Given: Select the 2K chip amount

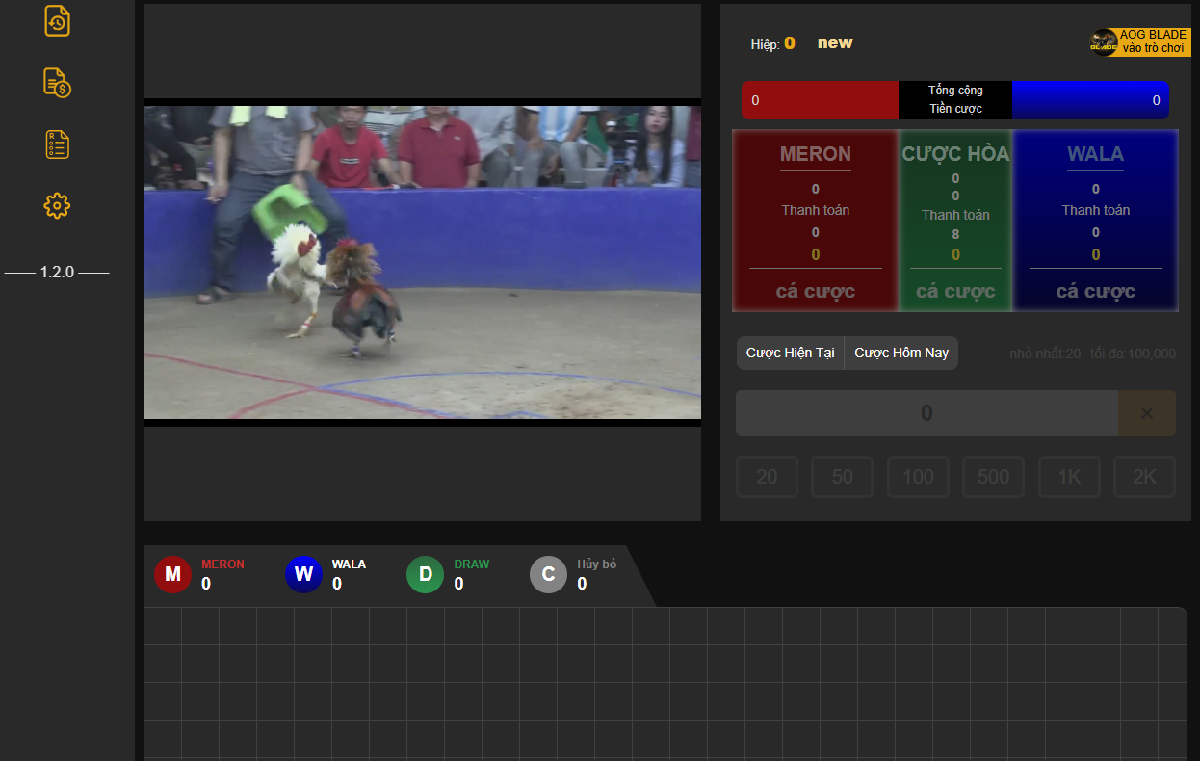Looking at the screenshot, I should 1144,477.
